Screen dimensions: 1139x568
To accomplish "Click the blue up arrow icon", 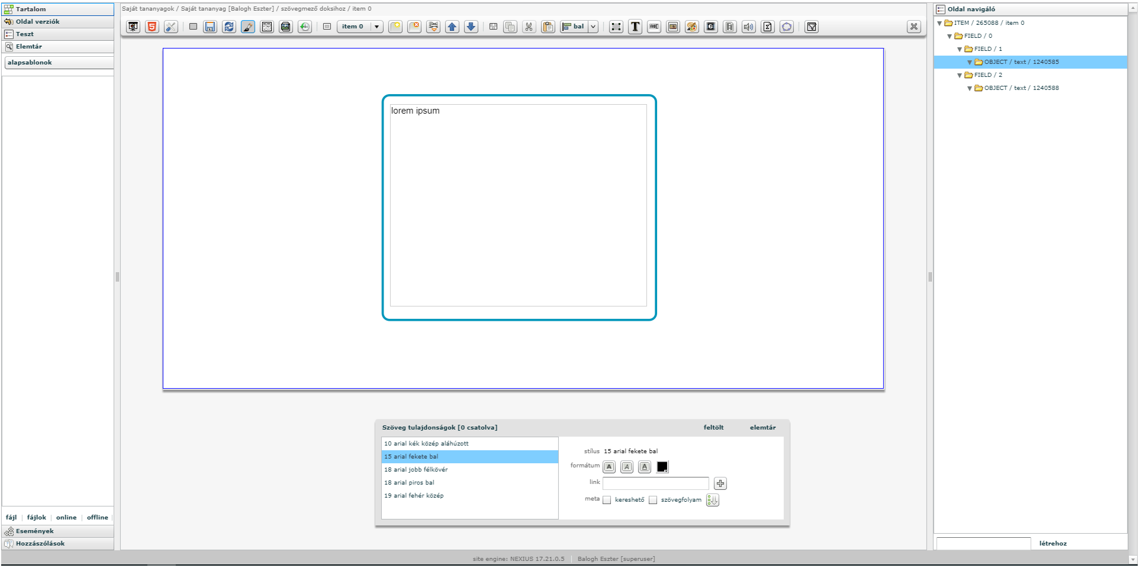I will click(x=452, y=27).
